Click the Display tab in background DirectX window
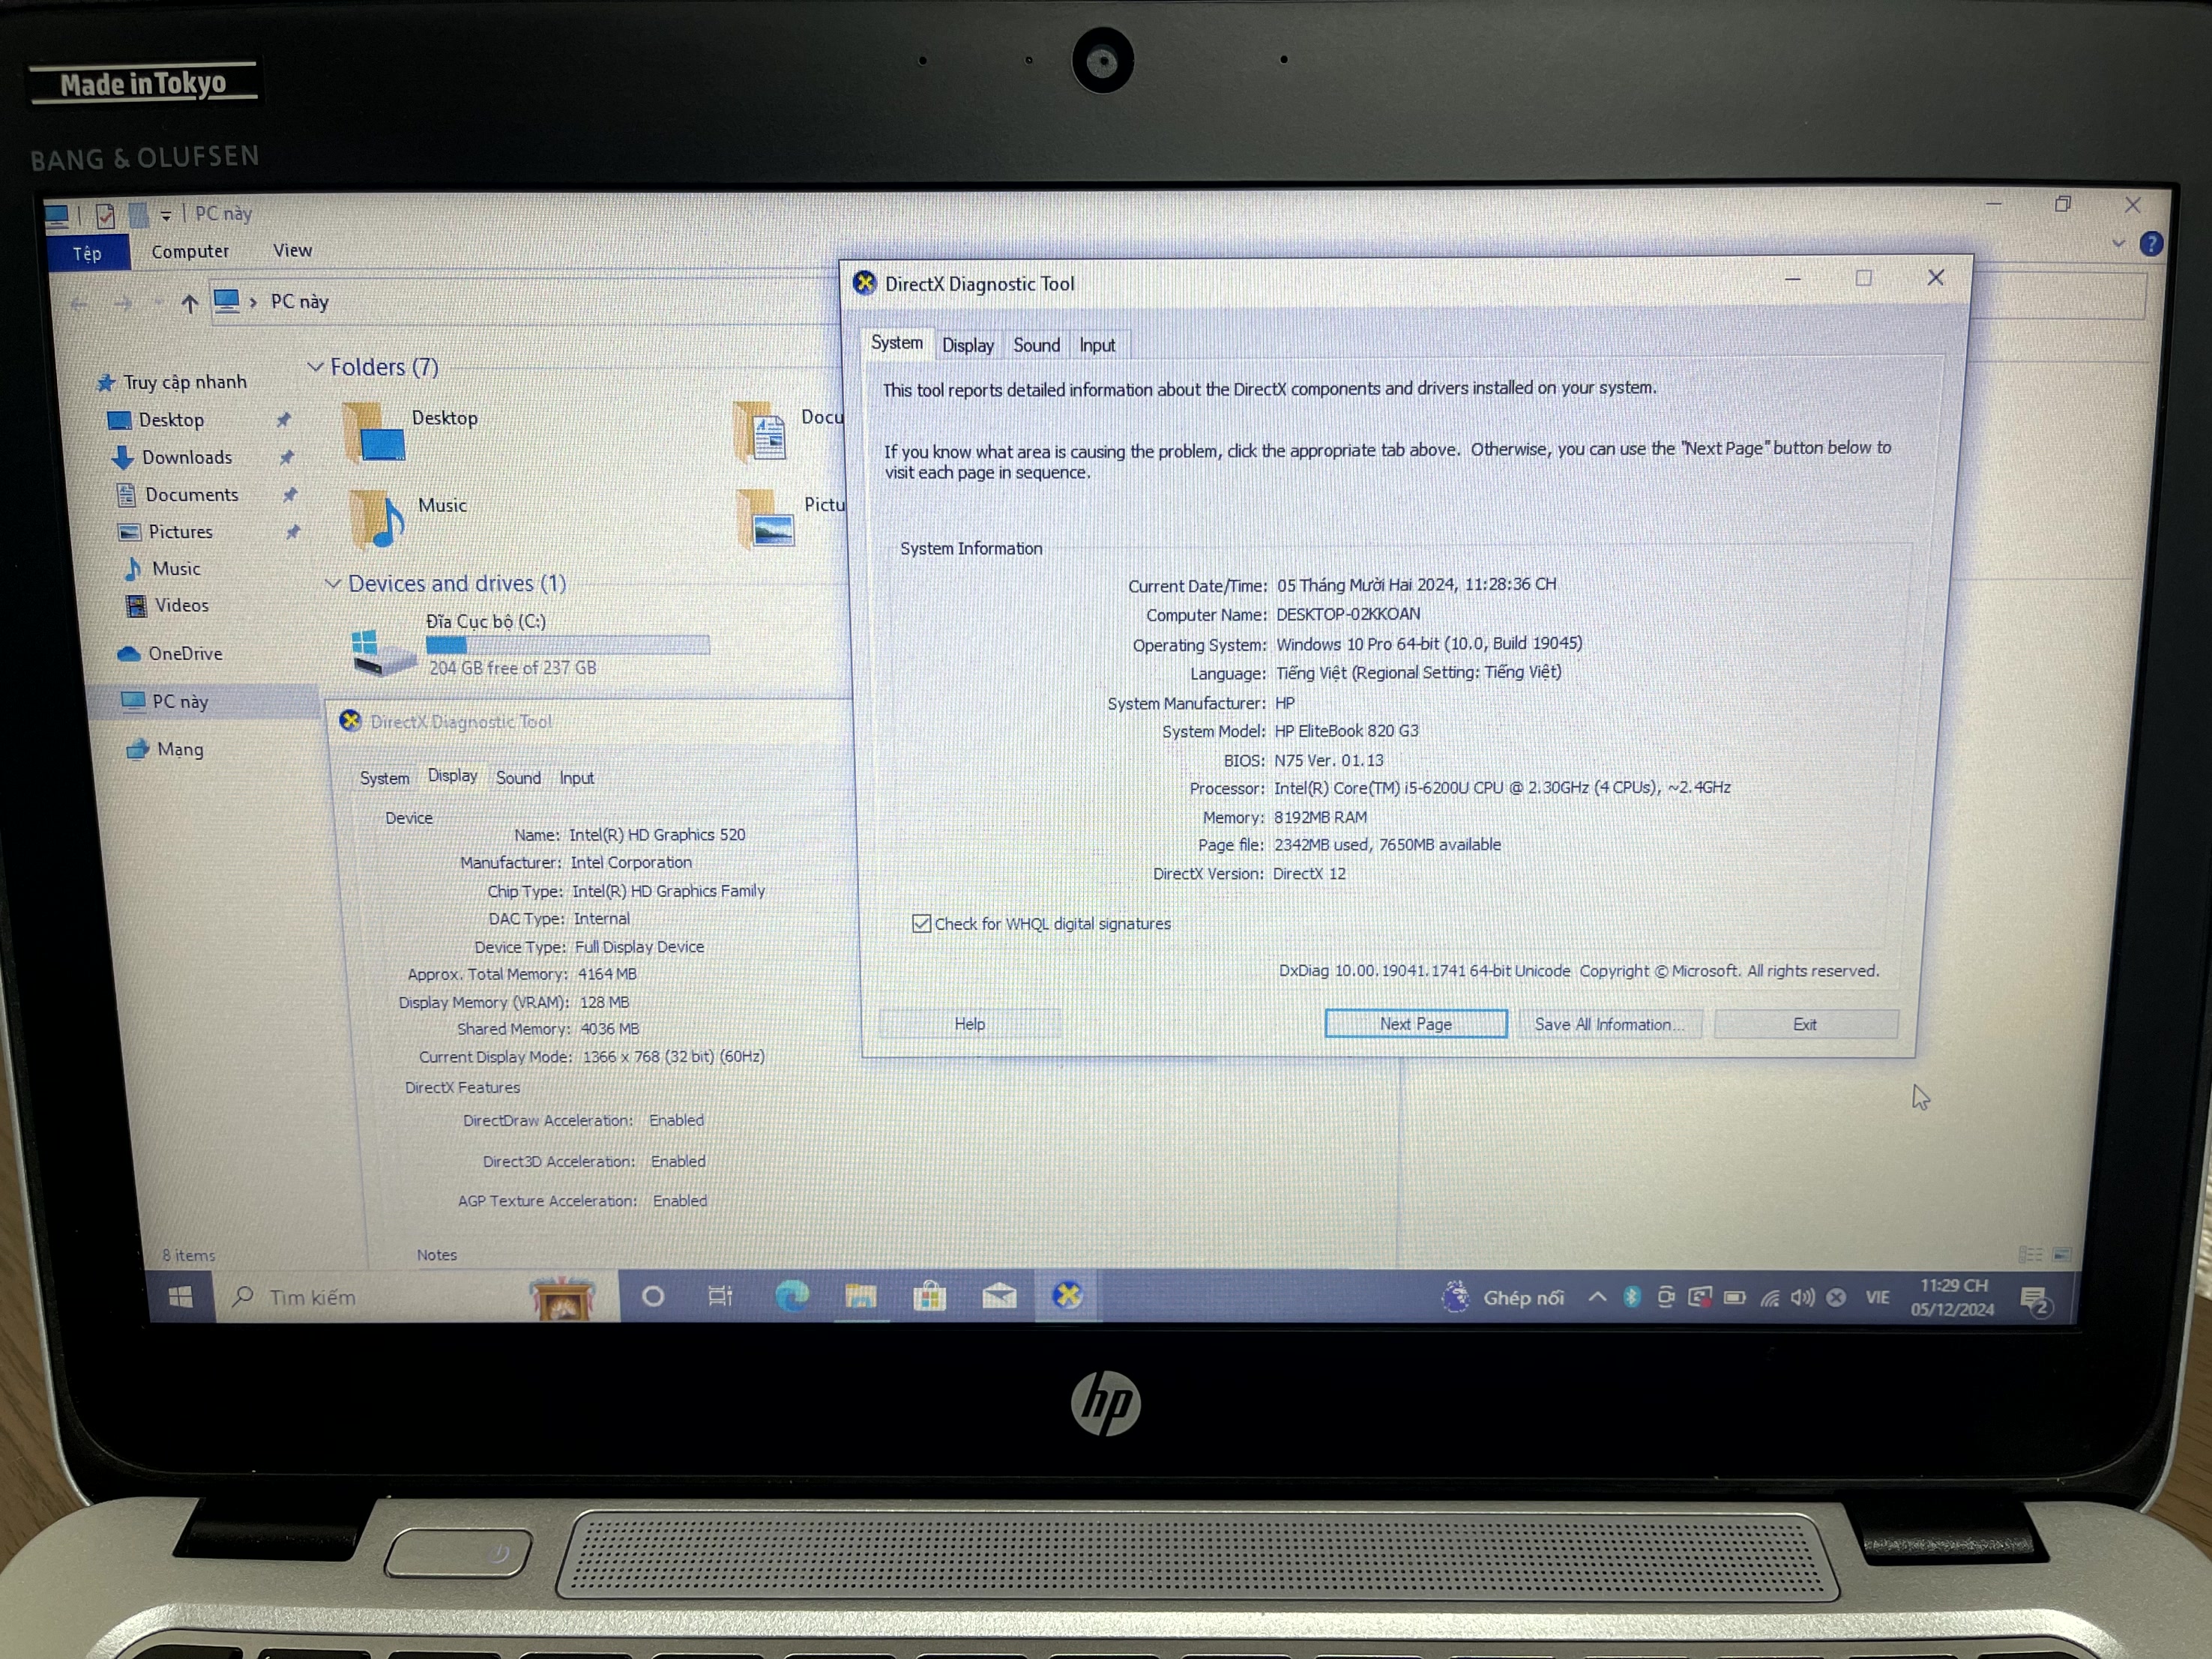 452,776
